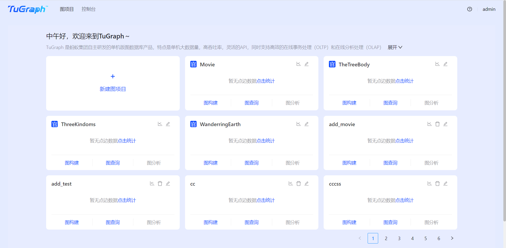Click the plus icon to create project
Screen dimensions: 506x248
coord(113,76)
